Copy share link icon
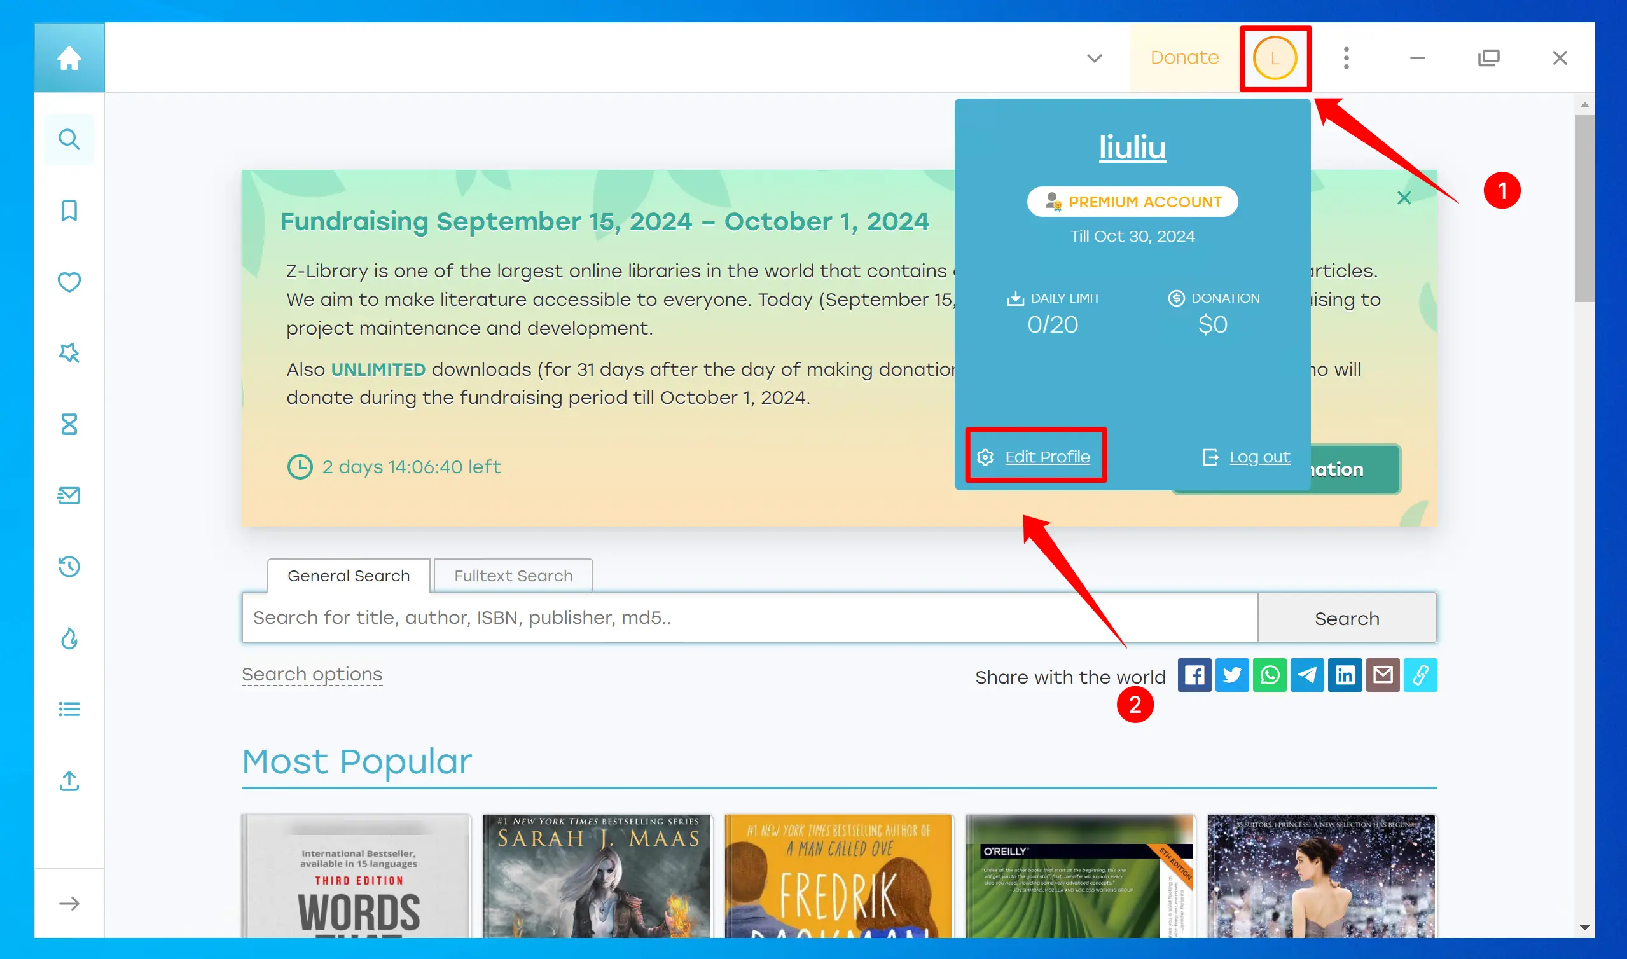This screenshot has height=959, width=1627. [x=1420, y=675]
